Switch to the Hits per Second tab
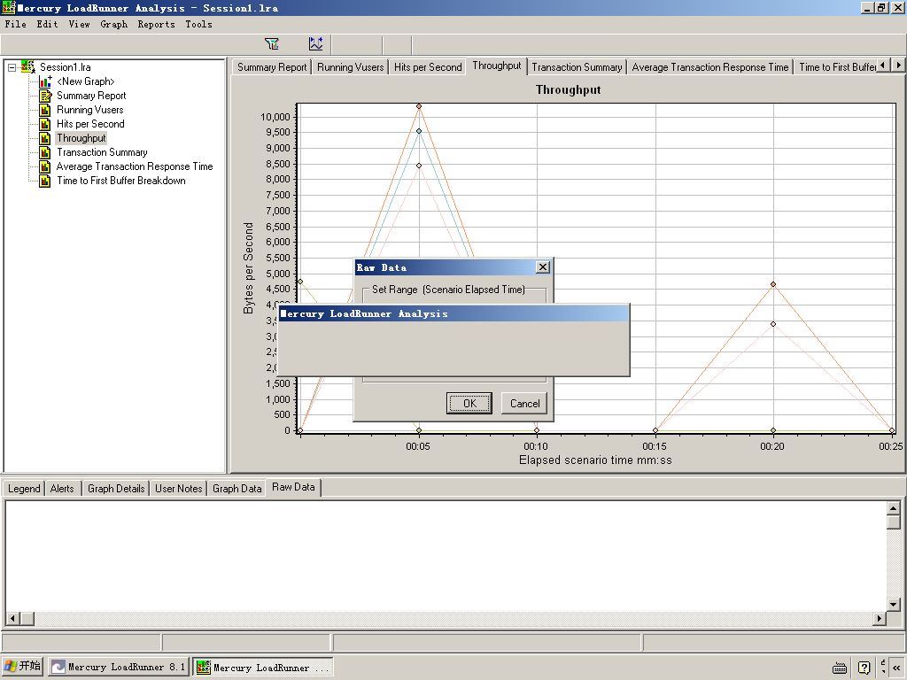 pos(428,67)
